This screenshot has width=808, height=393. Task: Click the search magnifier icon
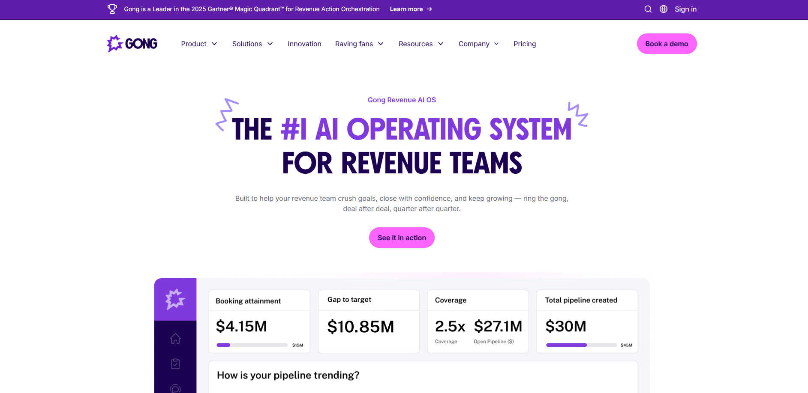click(648, 9)
